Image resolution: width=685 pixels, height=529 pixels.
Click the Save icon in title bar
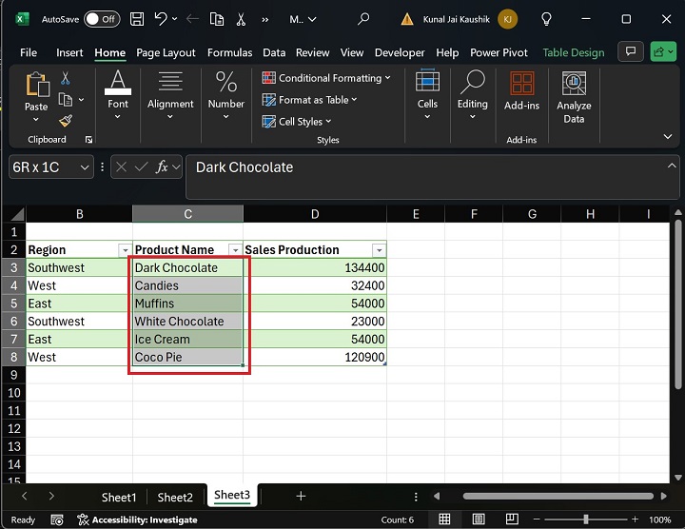click(137, 18)
